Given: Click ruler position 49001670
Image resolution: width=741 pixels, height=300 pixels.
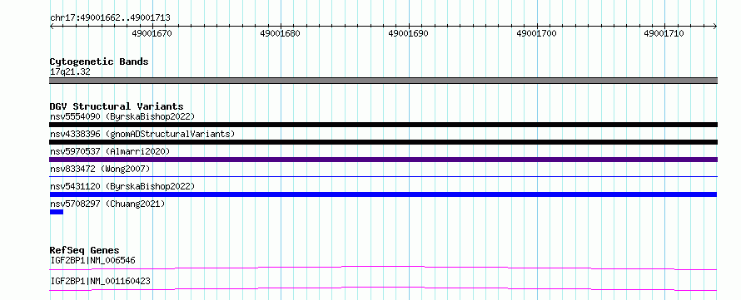Looking at the screenshot, I should [152, 33].
